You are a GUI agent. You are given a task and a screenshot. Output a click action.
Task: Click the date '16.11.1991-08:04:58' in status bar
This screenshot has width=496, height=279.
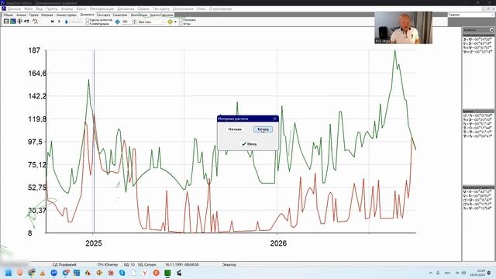pos(181,264)
